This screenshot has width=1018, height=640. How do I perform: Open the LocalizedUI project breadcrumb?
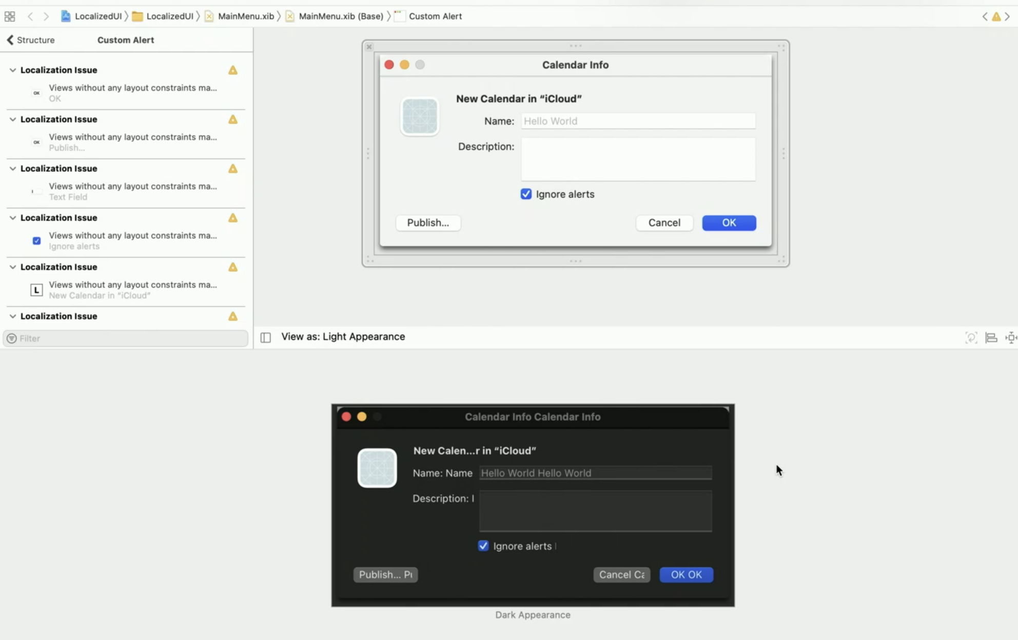pyautogui.click(x=97, y=16)
